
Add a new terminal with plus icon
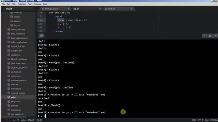click(x=6, y=120)
